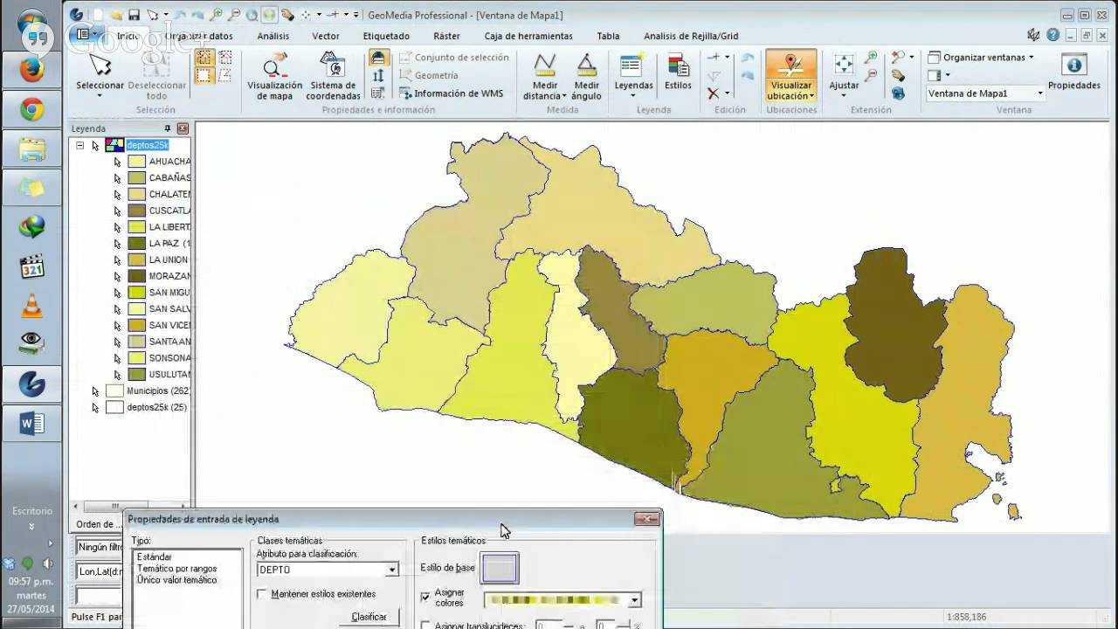This screenshot has width=1118, height=629.
Task: Open the Asignar colores color ramp dropdown
Action: [635, 600]
